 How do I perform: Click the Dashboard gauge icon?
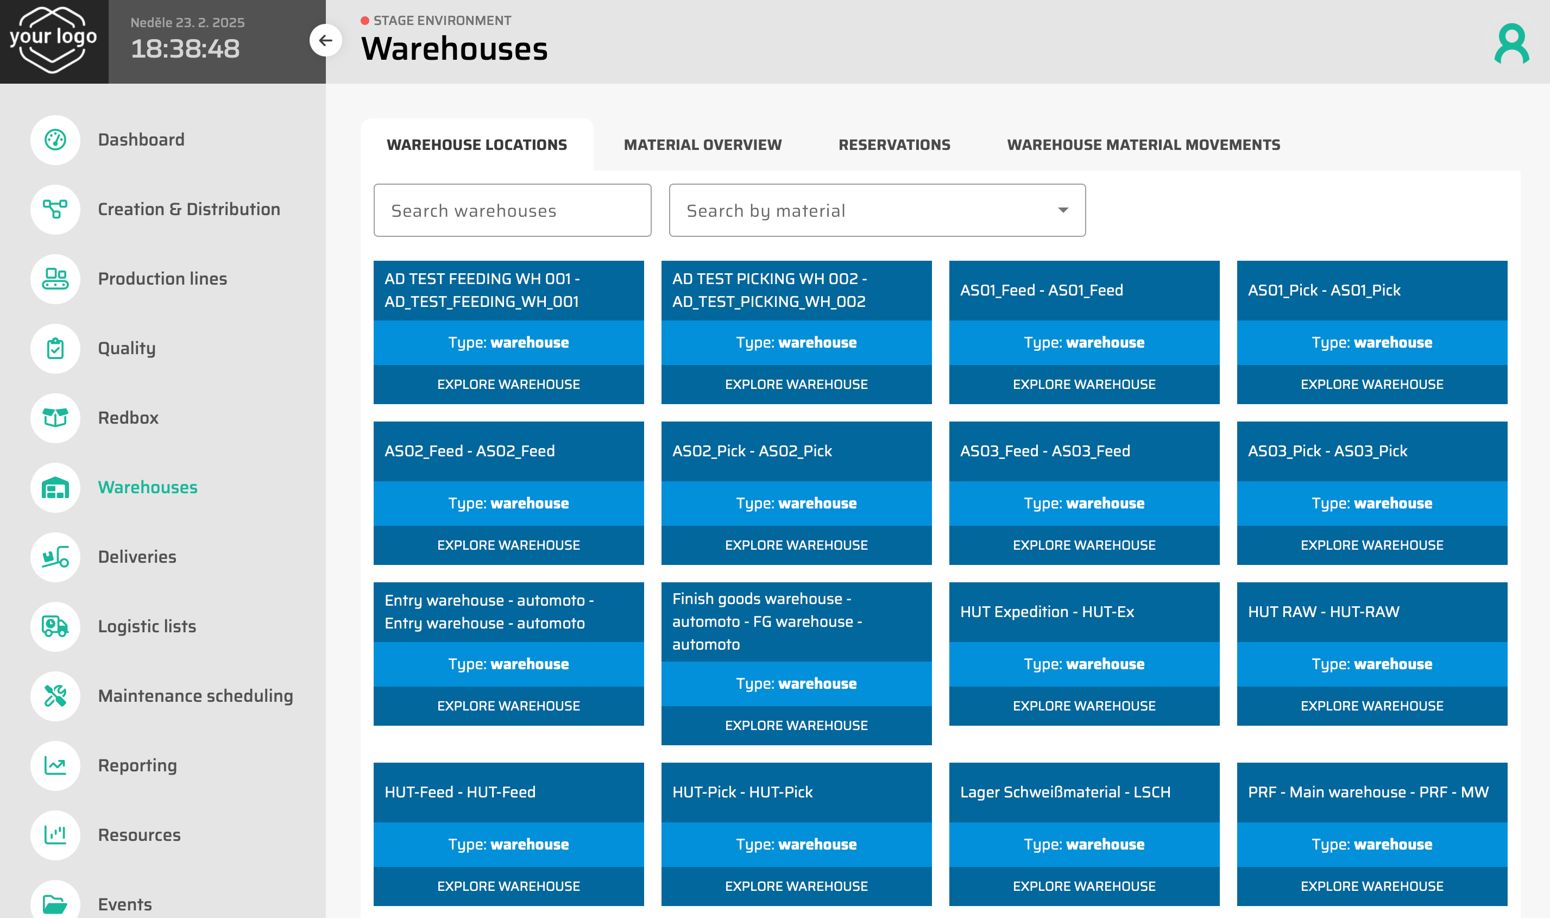55,140
